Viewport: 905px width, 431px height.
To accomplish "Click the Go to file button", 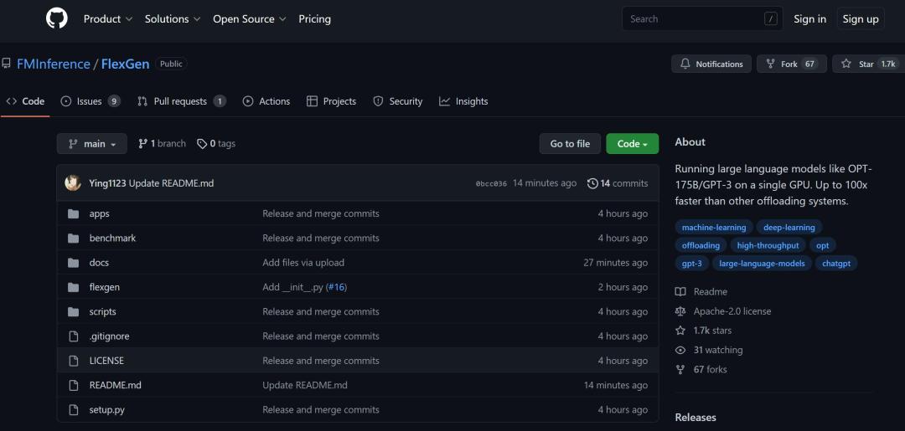I will [570, 144].
